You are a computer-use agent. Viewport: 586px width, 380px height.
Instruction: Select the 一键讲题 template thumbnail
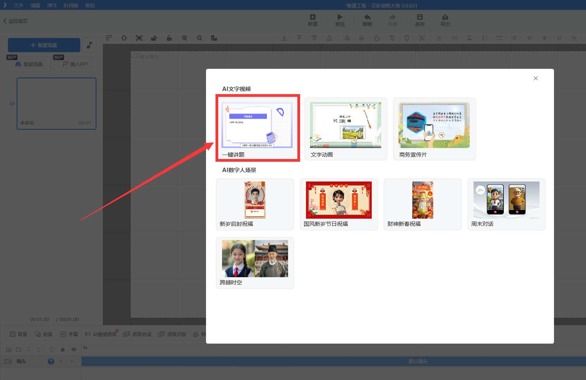point(257,125)
